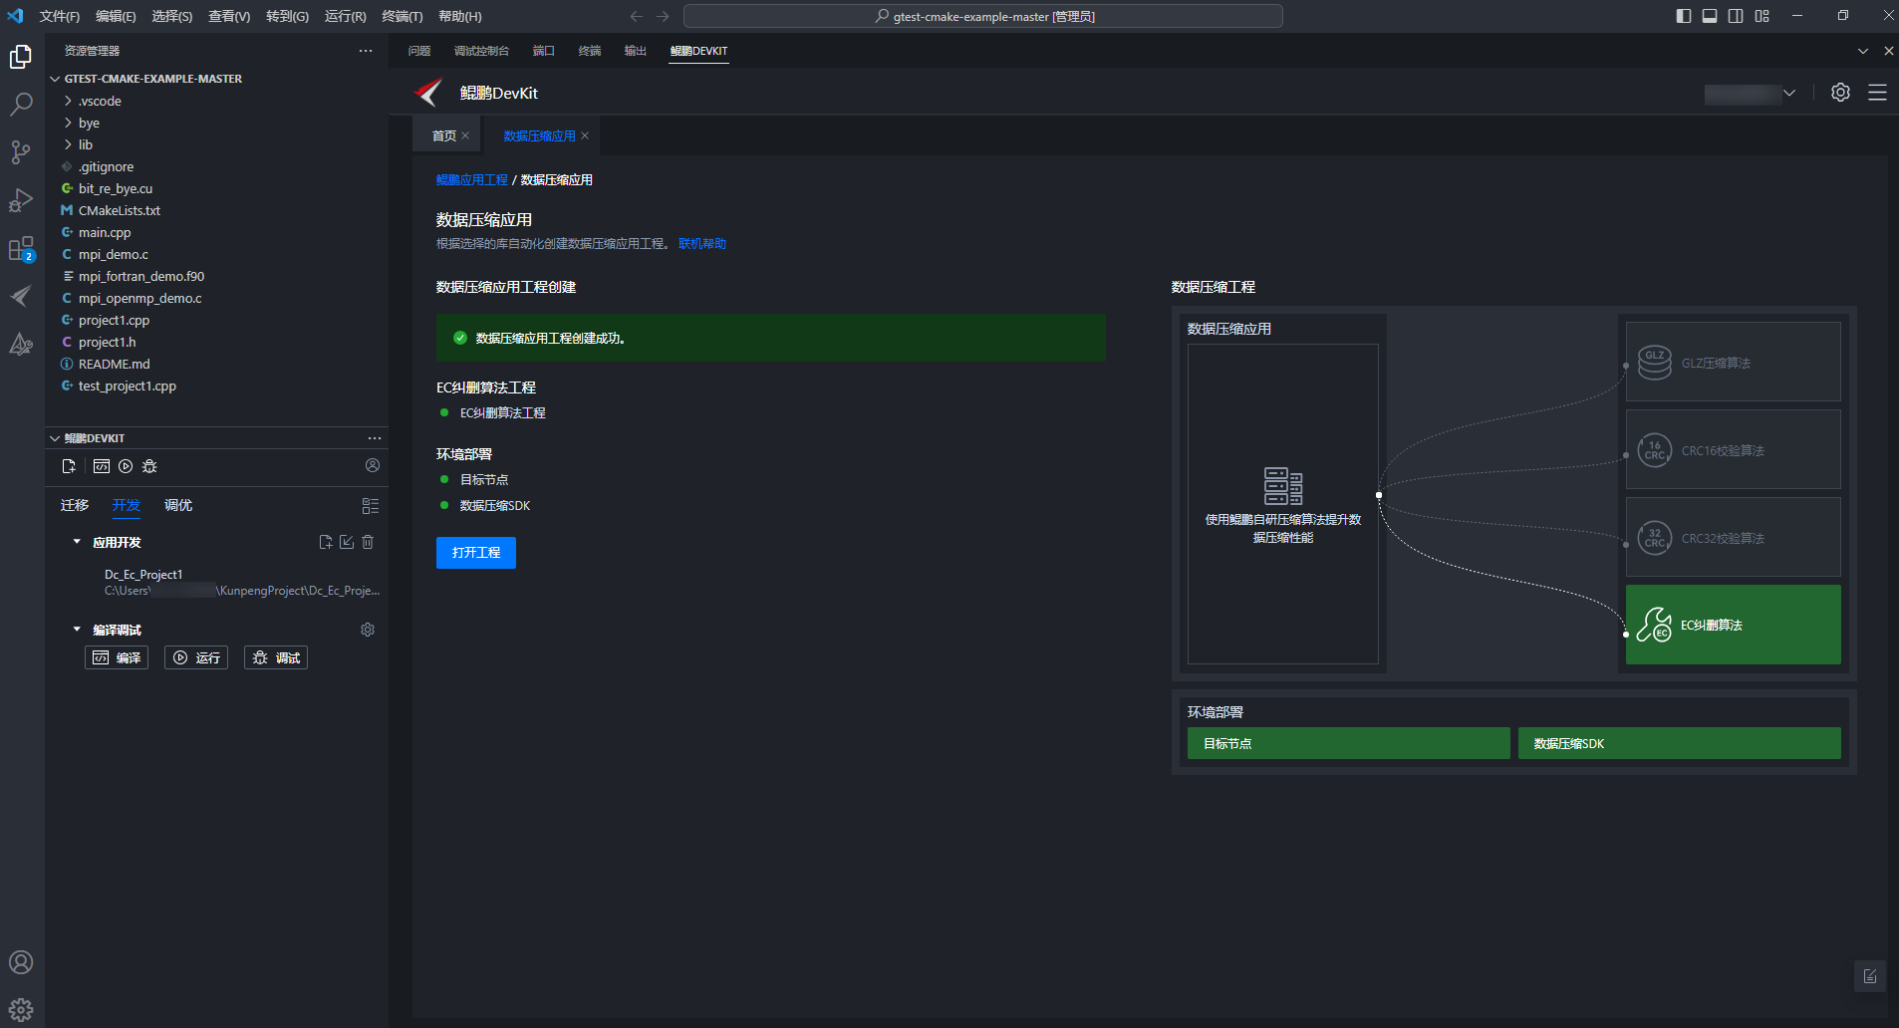Collapse 应用开发 section
The image size is (1899, 1028).
pos(77,542)
